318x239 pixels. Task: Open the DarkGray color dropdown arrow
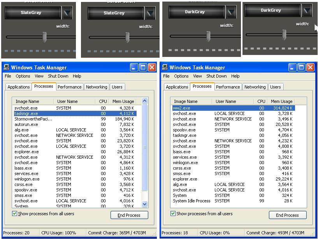231,12
